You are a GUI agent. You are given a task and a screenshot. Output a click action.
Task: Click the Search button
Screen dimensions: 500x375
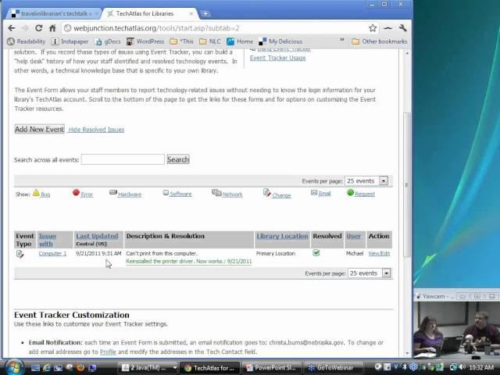[178, 159]
